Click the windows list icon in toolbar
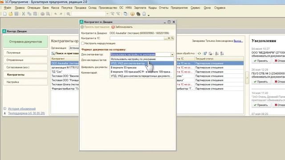285x160 pixels. click(126, 14)
